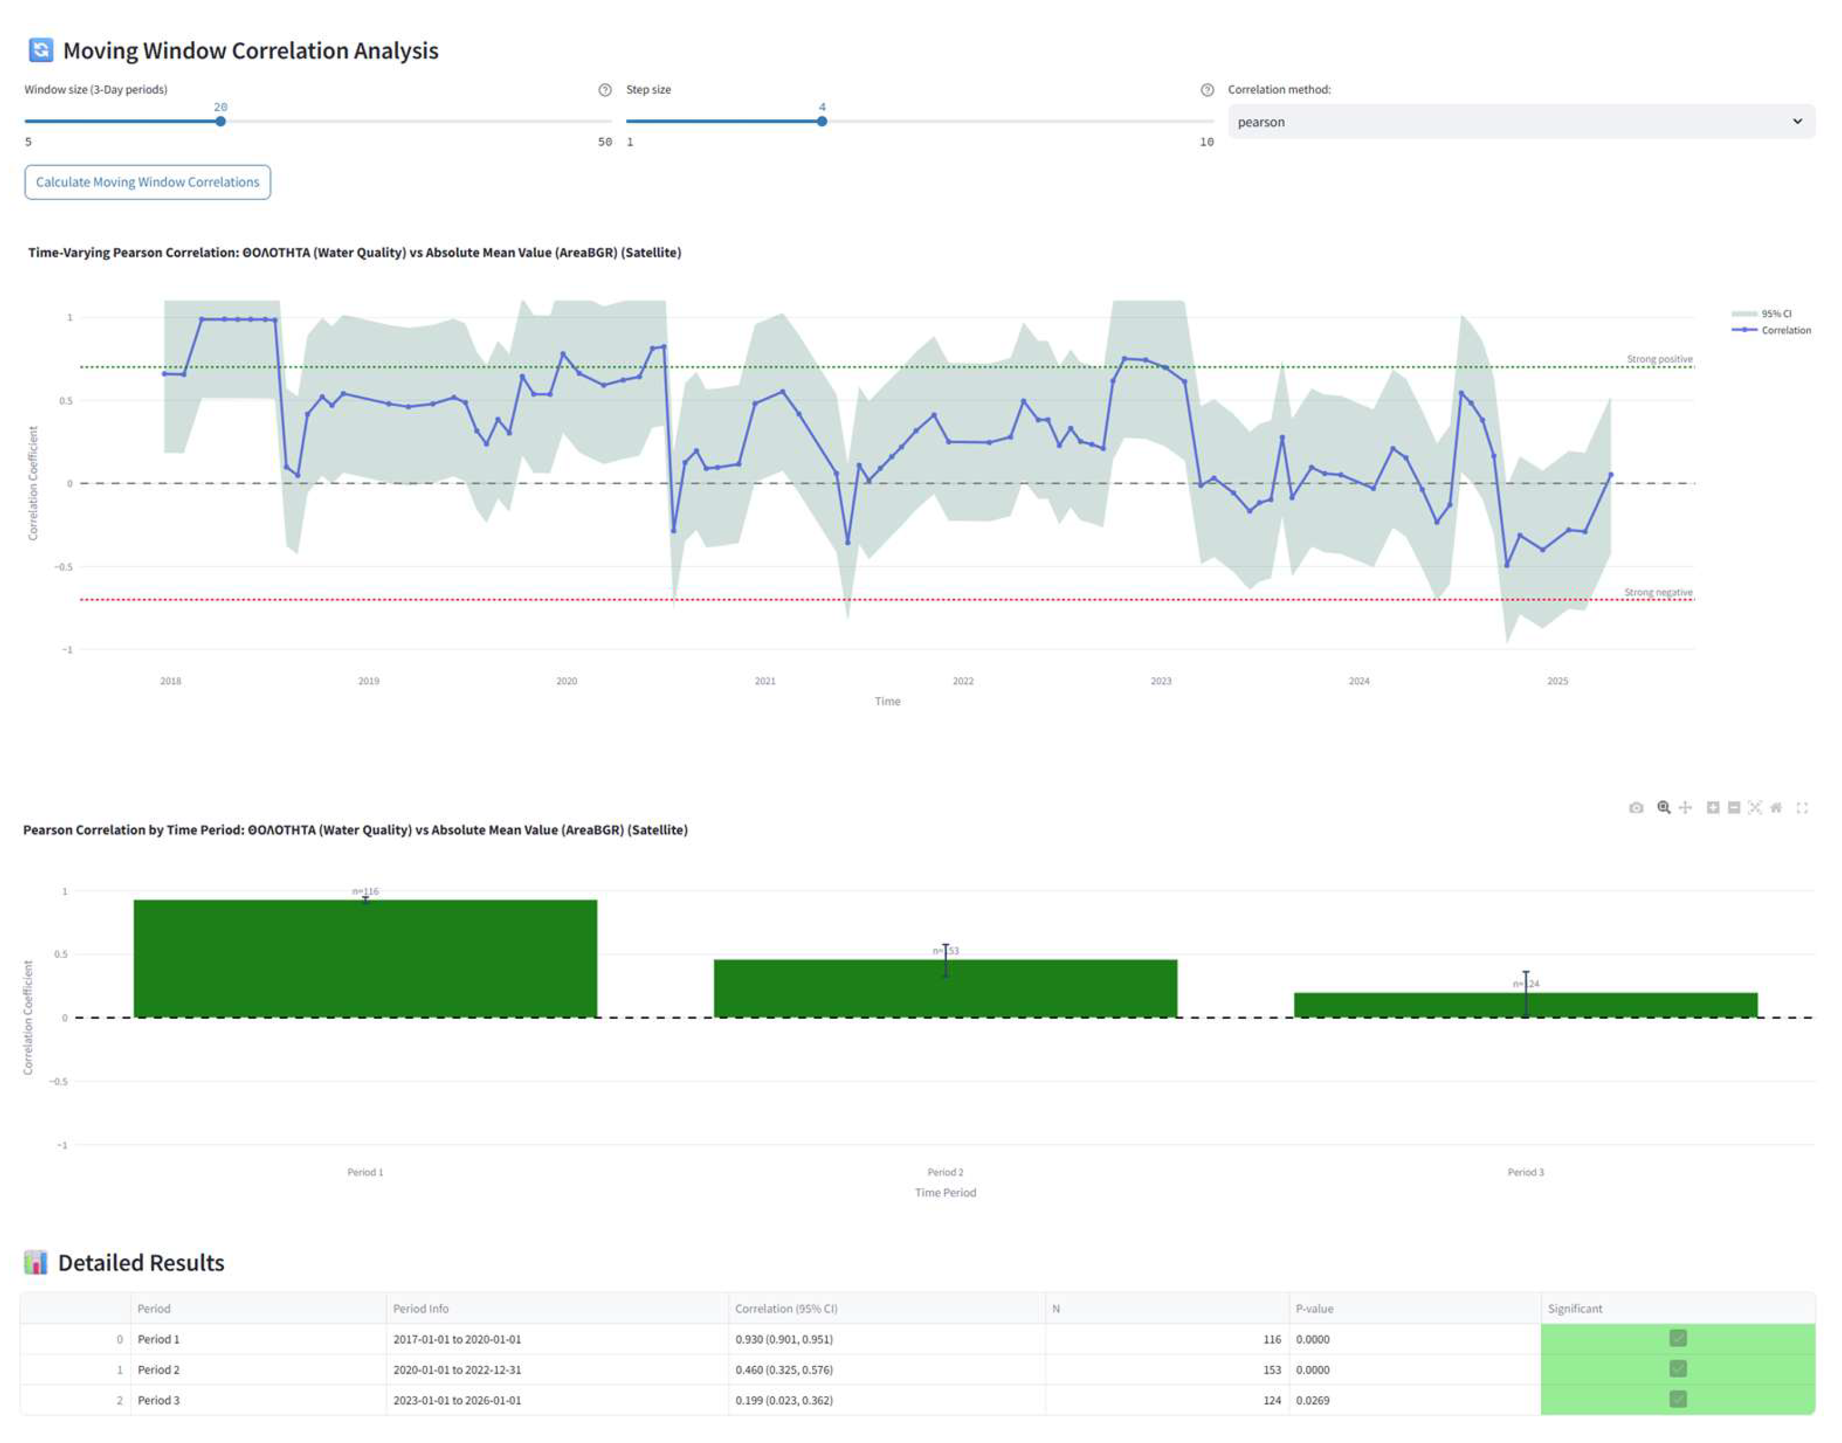Click the autoscale icon
The height and width of the screenshot is (1443, 1842).
(1755, 808)
